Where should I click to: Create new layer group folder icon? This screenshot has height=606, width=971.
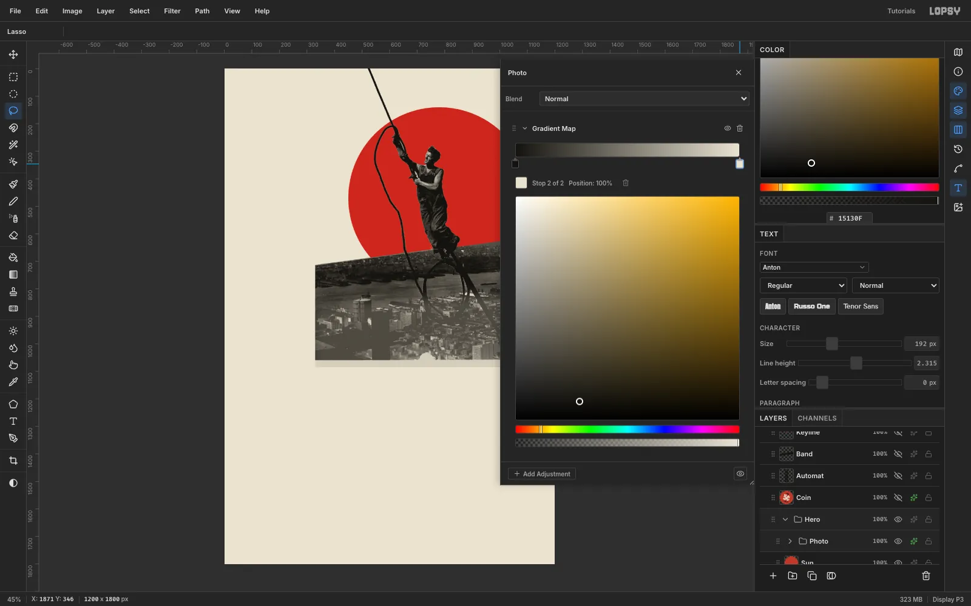pyautogui.click(x=793, y=576)
